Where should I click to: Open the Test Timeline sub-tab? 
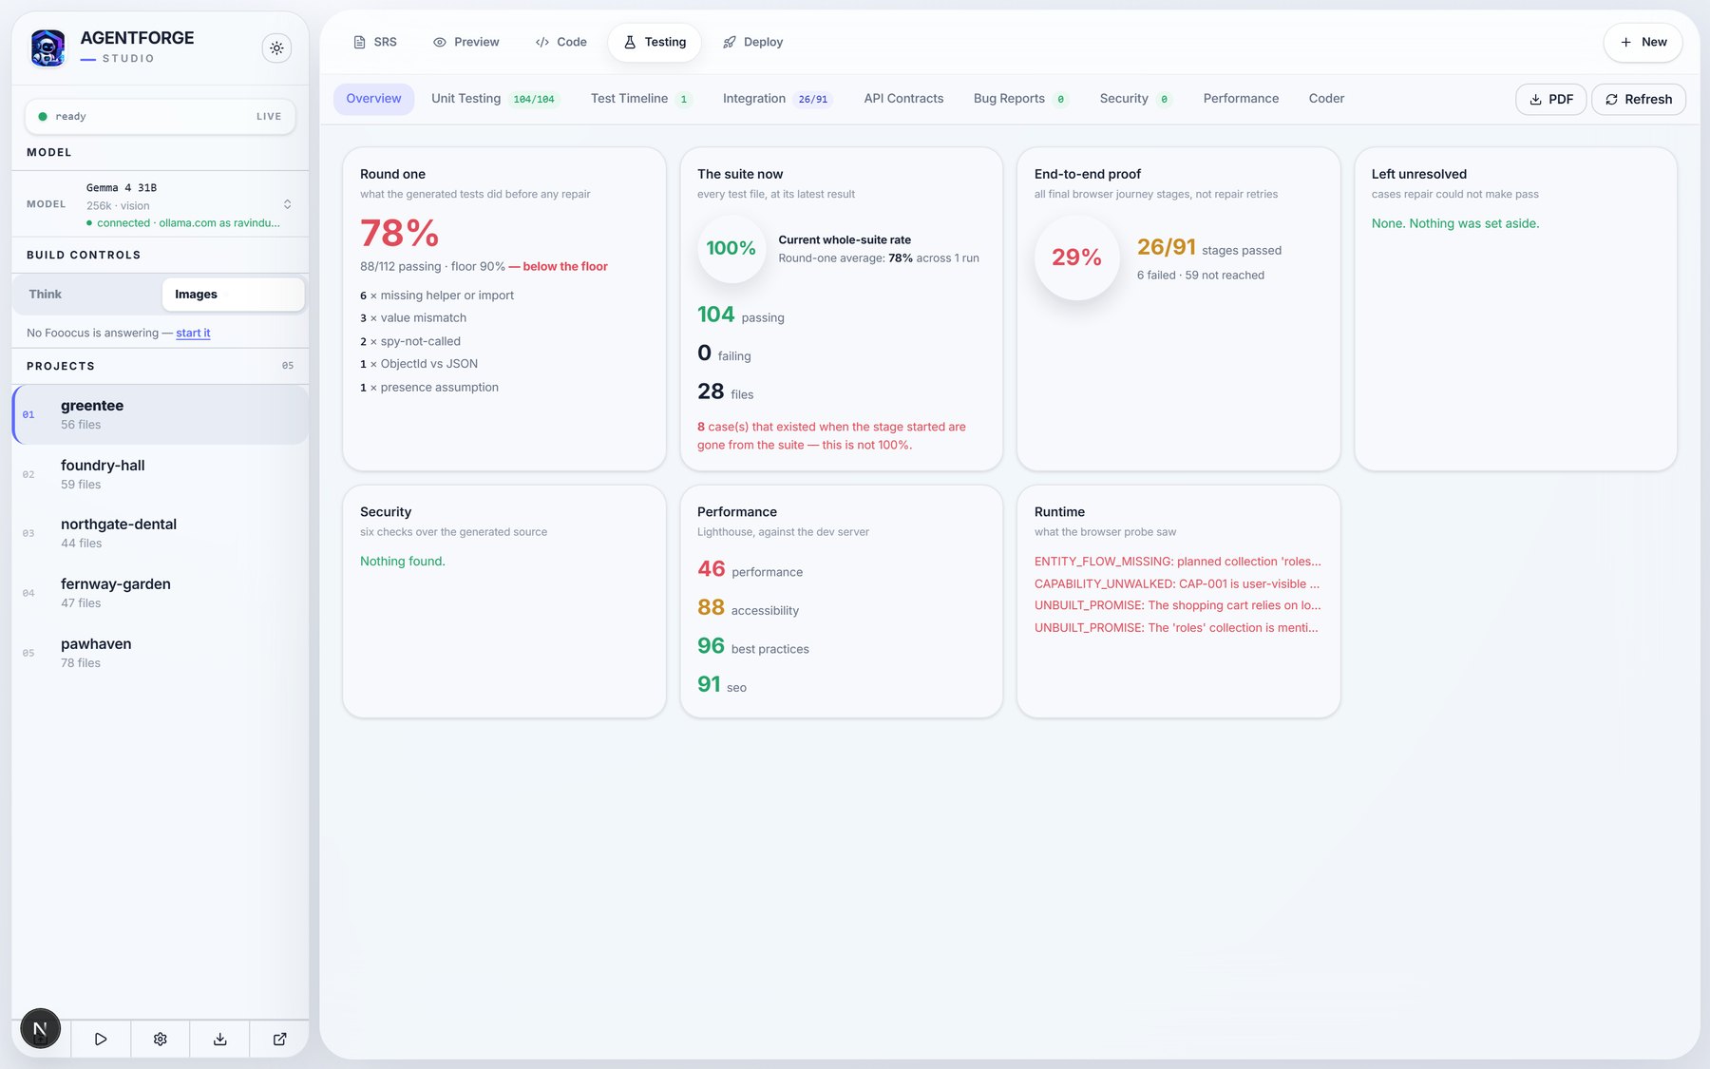[x=641, y=99]
